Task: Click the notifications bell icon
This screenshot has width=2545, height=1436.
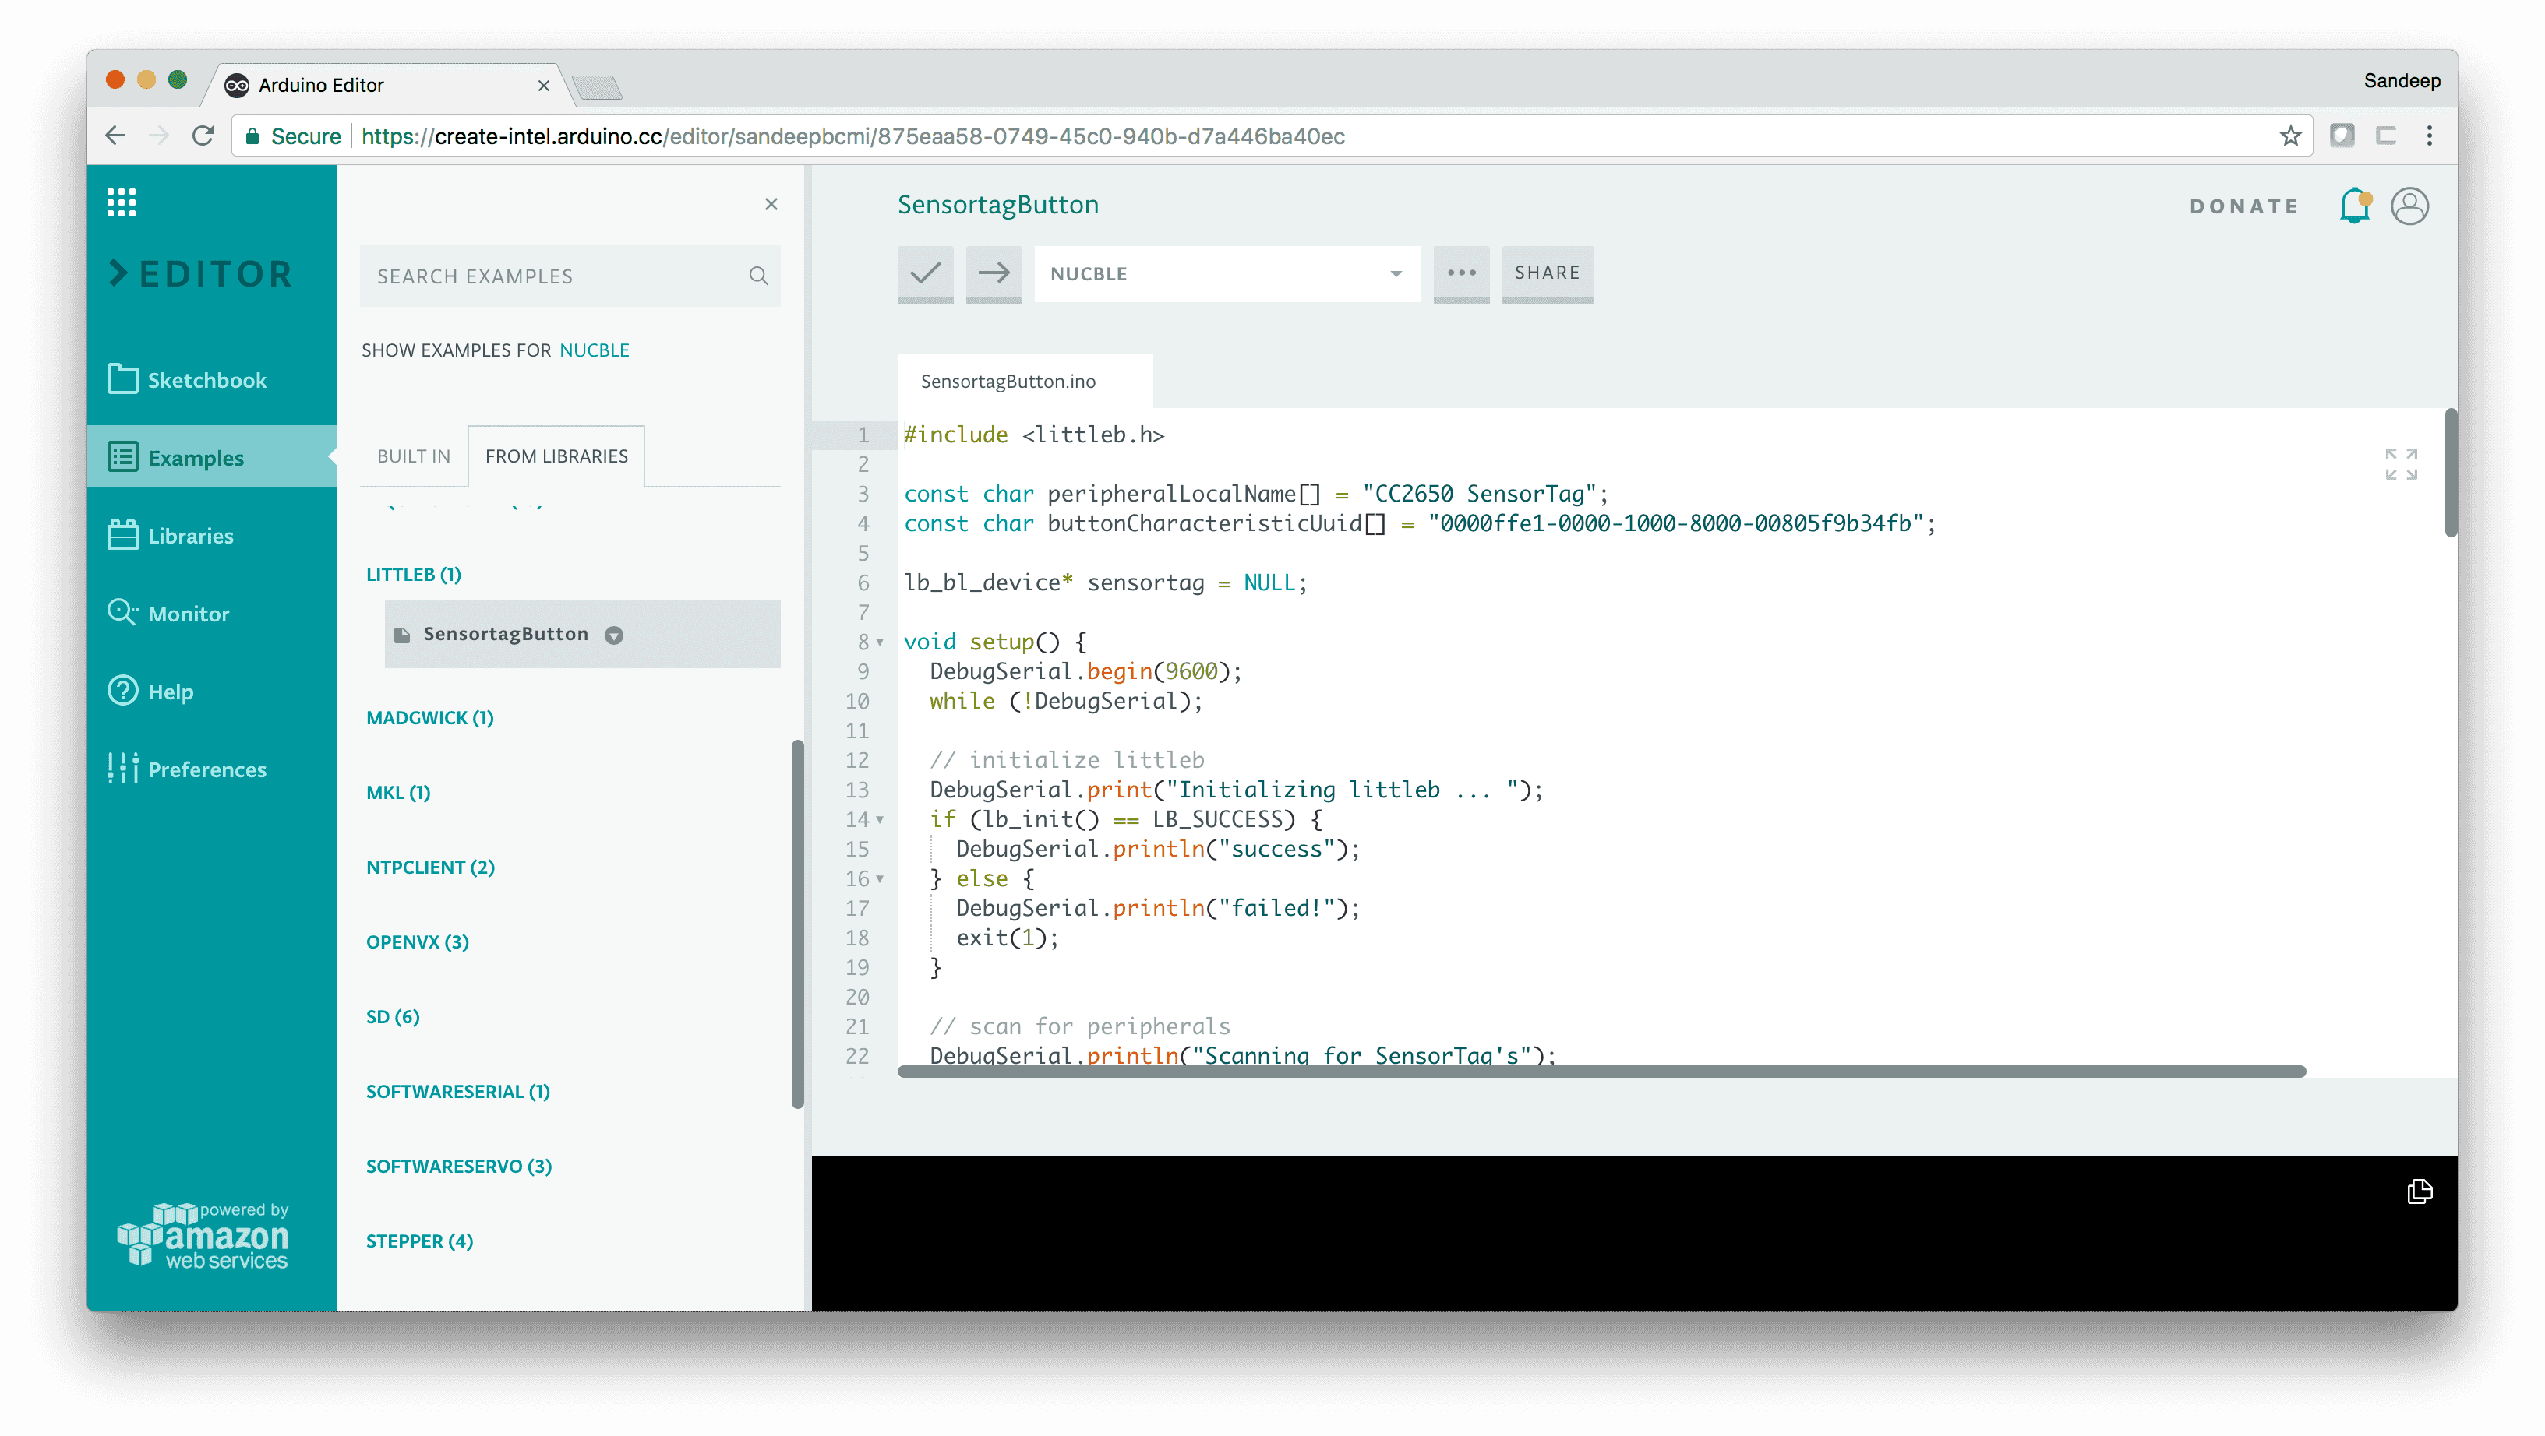Action: tap(2354, 206)
